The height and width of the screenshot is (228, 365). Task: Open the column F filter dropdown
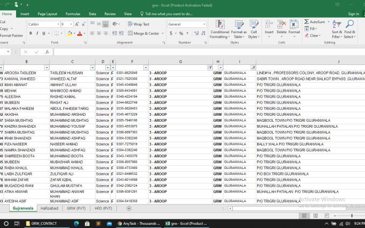click(145, 68)
